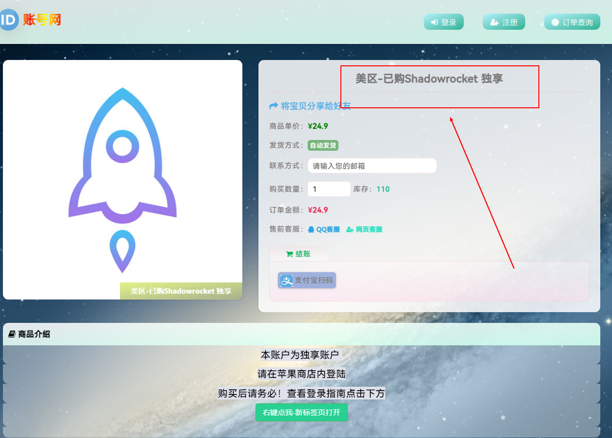This screenshot has width=612, height=438.
Task: Click the 登录 login button
Action: (443, 22)
